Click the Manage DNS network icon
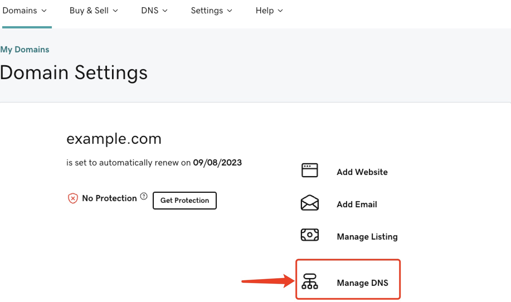 [x=310, y=281]
